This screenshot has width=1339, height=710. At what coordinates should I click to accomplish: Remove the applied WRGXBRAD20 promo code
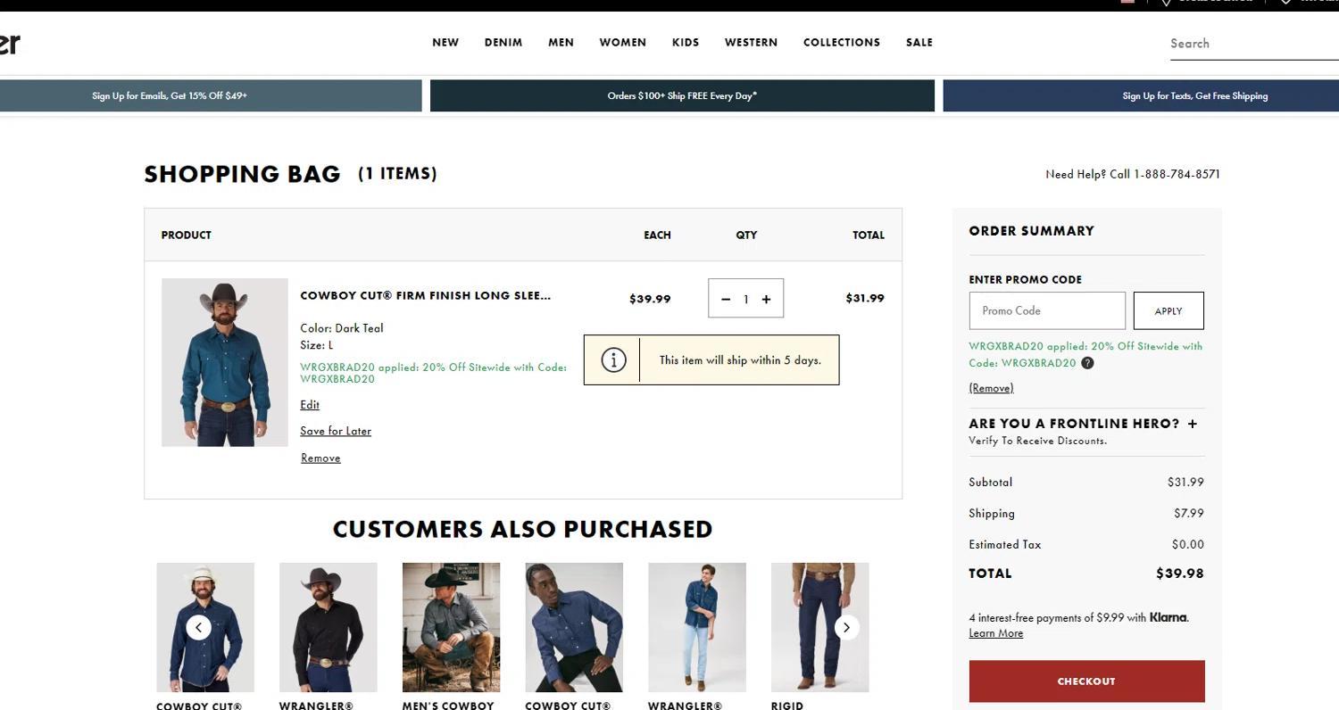pos(991,388)
